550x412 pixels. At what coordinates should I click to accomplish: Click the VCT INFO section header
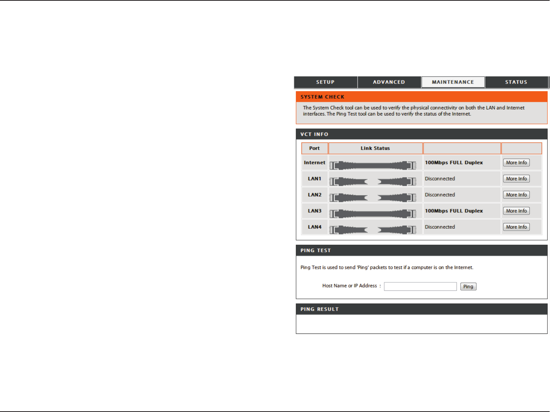click(x=422, y=134)
